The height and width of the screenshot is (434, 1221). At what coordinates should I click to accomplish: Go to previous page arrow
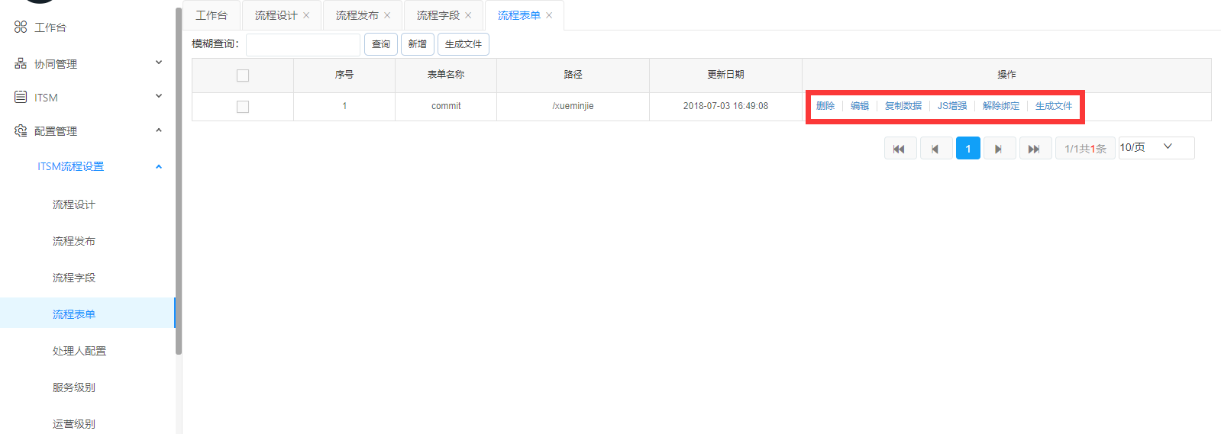pos(935,149)
